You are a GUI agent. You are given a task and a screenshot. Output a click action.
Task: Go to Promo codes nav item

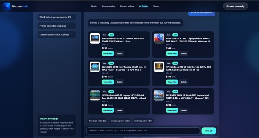(108, 6)
